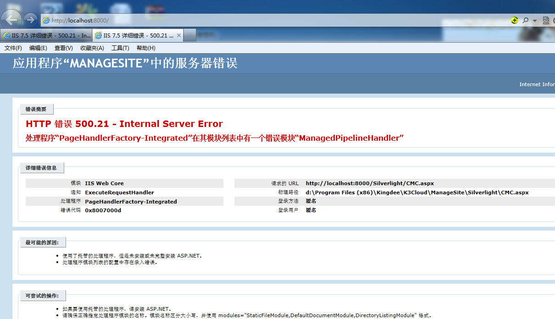Click the IIS Web Core module value
This screenshot has height=319, width=555.
point(105,183)
